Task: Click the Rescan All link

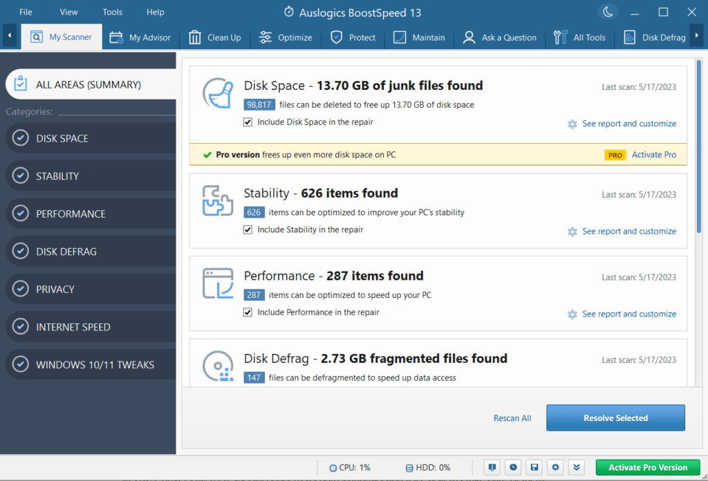Action: pos(512,418)
